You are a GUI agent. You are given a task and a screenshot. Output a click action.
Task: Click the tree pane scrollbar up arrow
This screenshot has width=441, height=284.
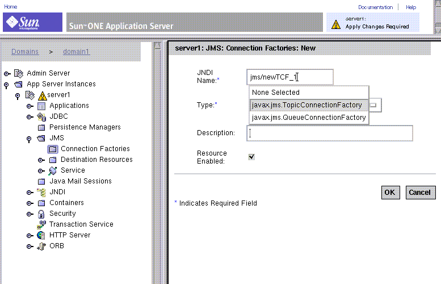pos(158,45)
